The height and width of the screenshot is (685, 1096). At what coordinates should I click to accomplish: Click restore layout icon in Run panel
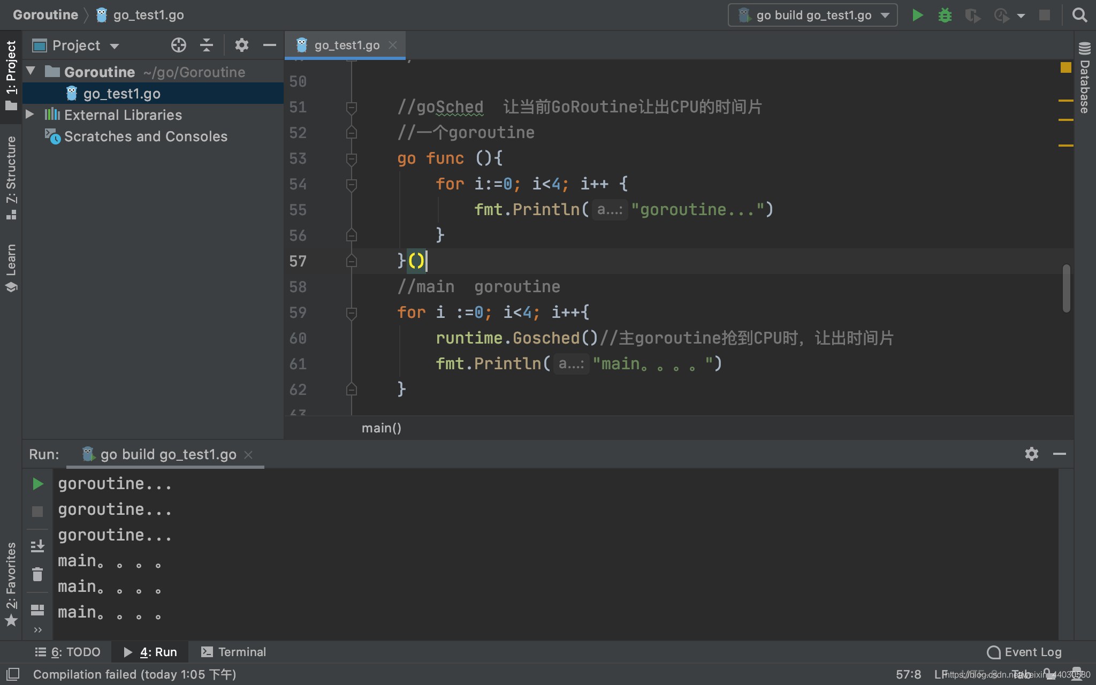(37, 610)
